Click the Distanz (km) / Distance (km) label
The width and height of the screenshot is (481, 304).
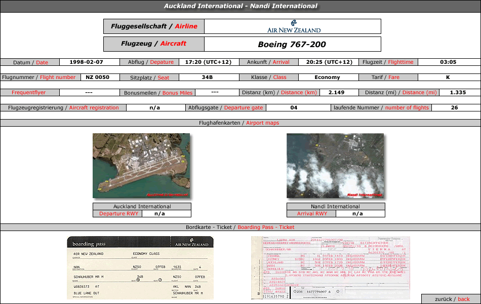click(x=279, y=92)
